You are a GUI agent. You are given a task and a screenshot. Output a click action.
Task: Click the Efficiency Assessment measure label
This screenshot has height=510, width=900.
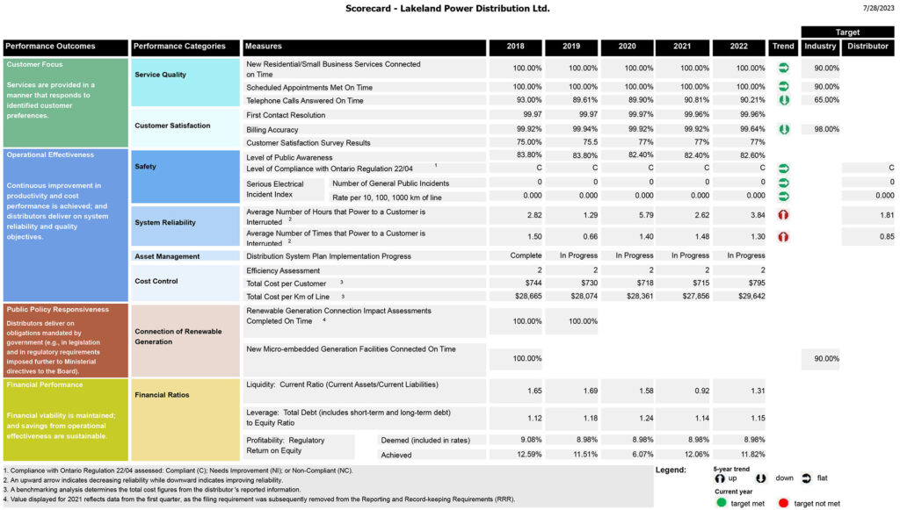[x=283, y=270]
